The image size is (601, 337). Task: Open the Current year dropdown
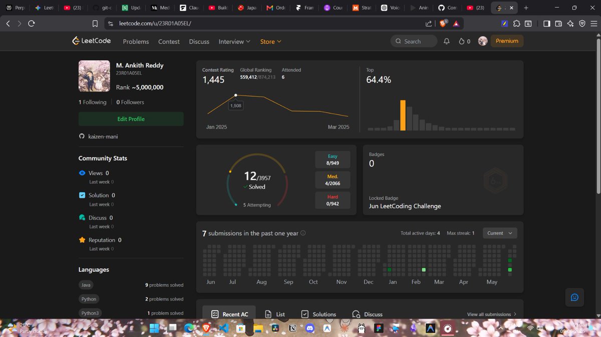[500, 233]
